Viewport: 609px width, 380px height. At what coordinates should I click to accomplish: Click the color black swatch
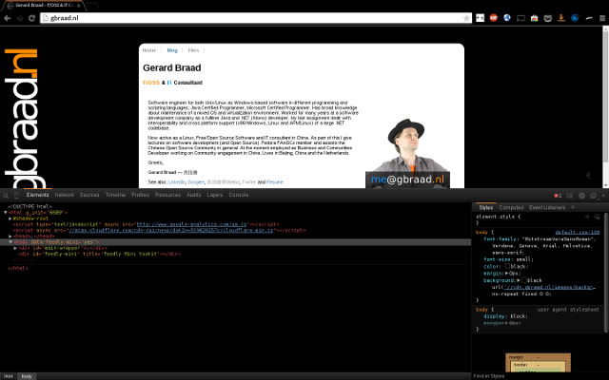[507, 266]
